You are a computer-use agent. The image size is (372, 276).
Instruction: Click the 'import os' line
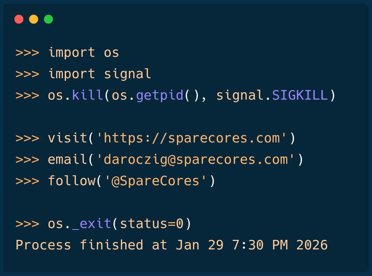click(84, 52)
